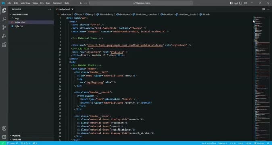Viewport: 272px width, 145px height.
Task: Open the errors and warnings counter
Action: point(25,143)
